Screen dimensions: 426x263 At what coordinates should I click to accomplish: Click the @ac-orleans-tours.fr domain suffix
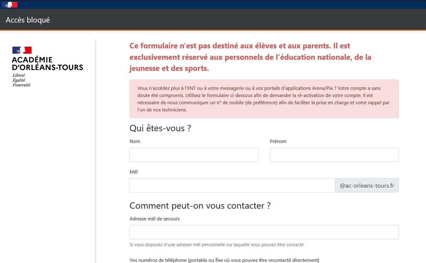367,185
